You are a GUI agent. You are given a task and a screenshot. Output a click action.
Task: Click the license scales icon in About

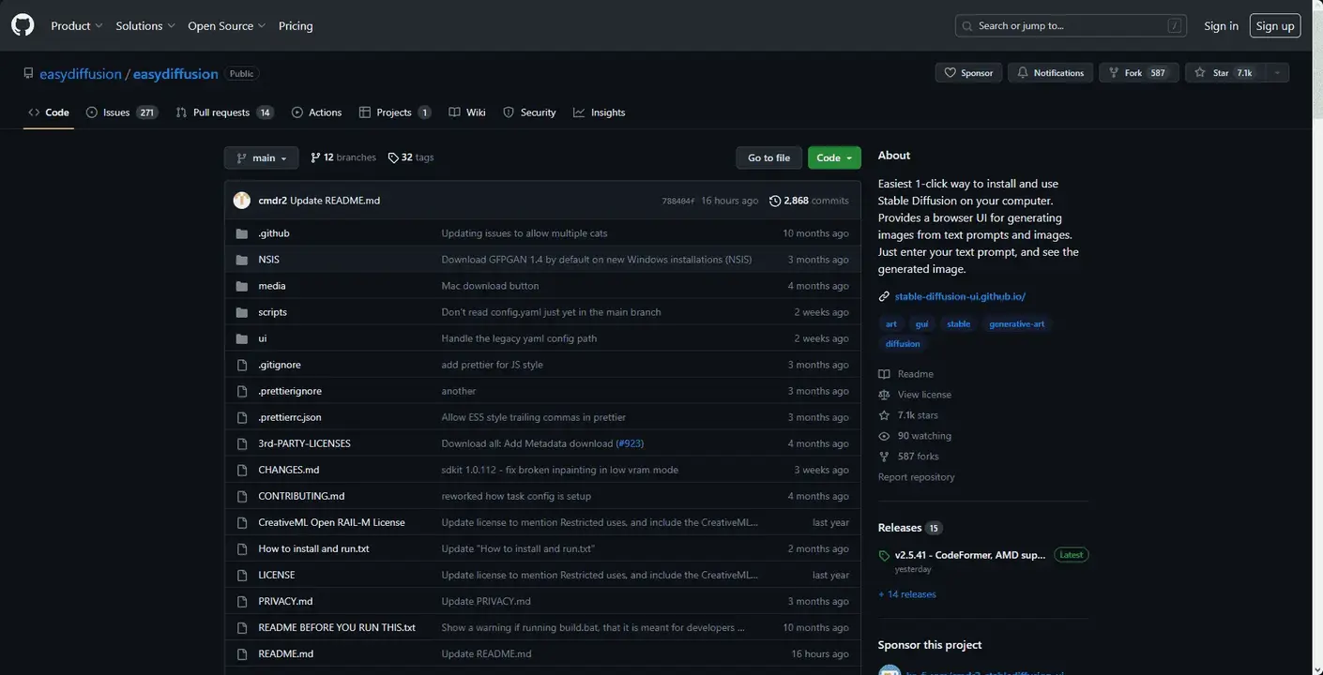(884, 395)
